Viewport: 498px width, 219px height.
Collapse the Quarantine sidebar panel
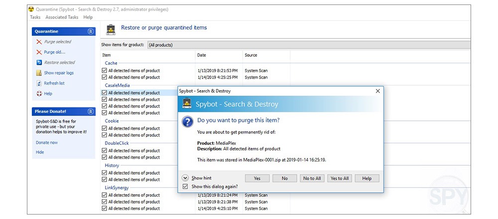coord(91,31)
